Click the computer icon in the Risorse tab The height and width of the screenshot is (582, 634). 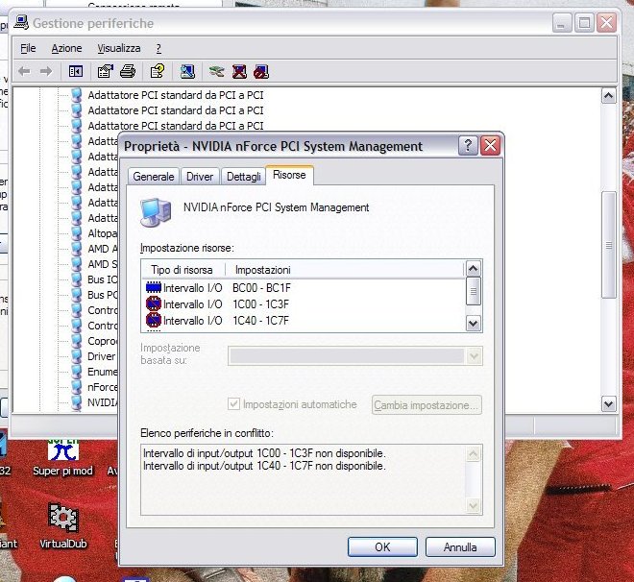point(156,212)
